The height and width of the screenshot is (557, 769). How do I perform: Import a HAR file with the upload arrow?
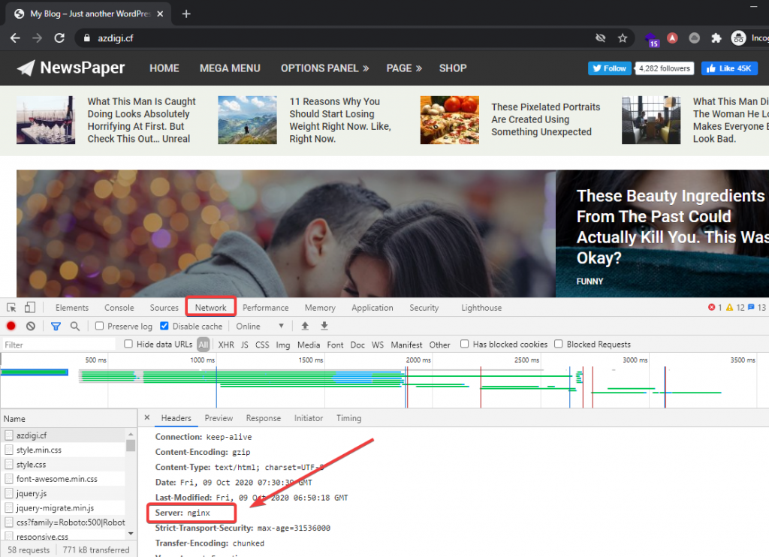click(x=305, y=326)
